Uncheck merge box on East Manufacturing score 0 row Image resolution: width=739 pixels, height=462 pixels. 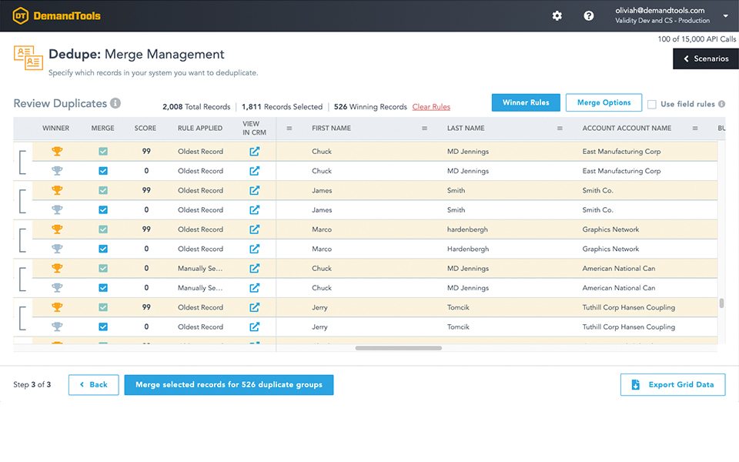[103, 171]
